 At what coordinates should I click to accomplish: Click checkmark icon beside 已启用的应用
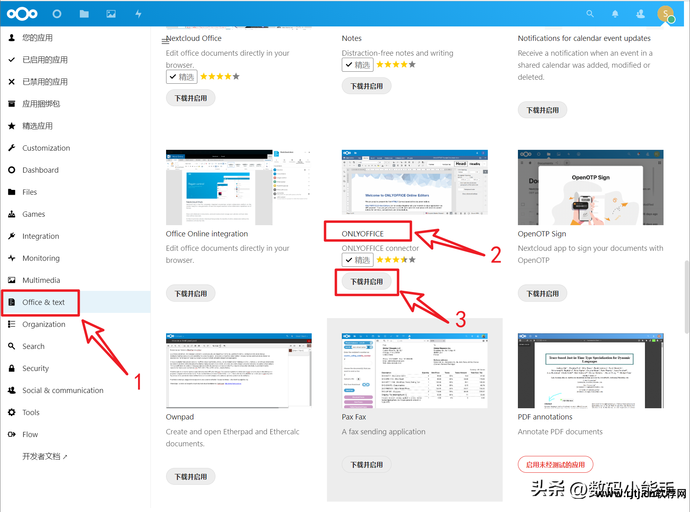pyautogui.click(x=12, y=60)
